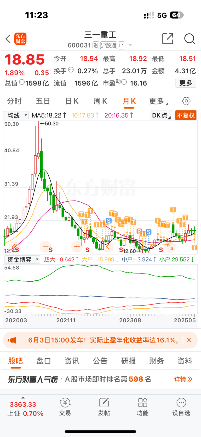
Task: Go back using the left arrow
Action: tap(8, 39)
